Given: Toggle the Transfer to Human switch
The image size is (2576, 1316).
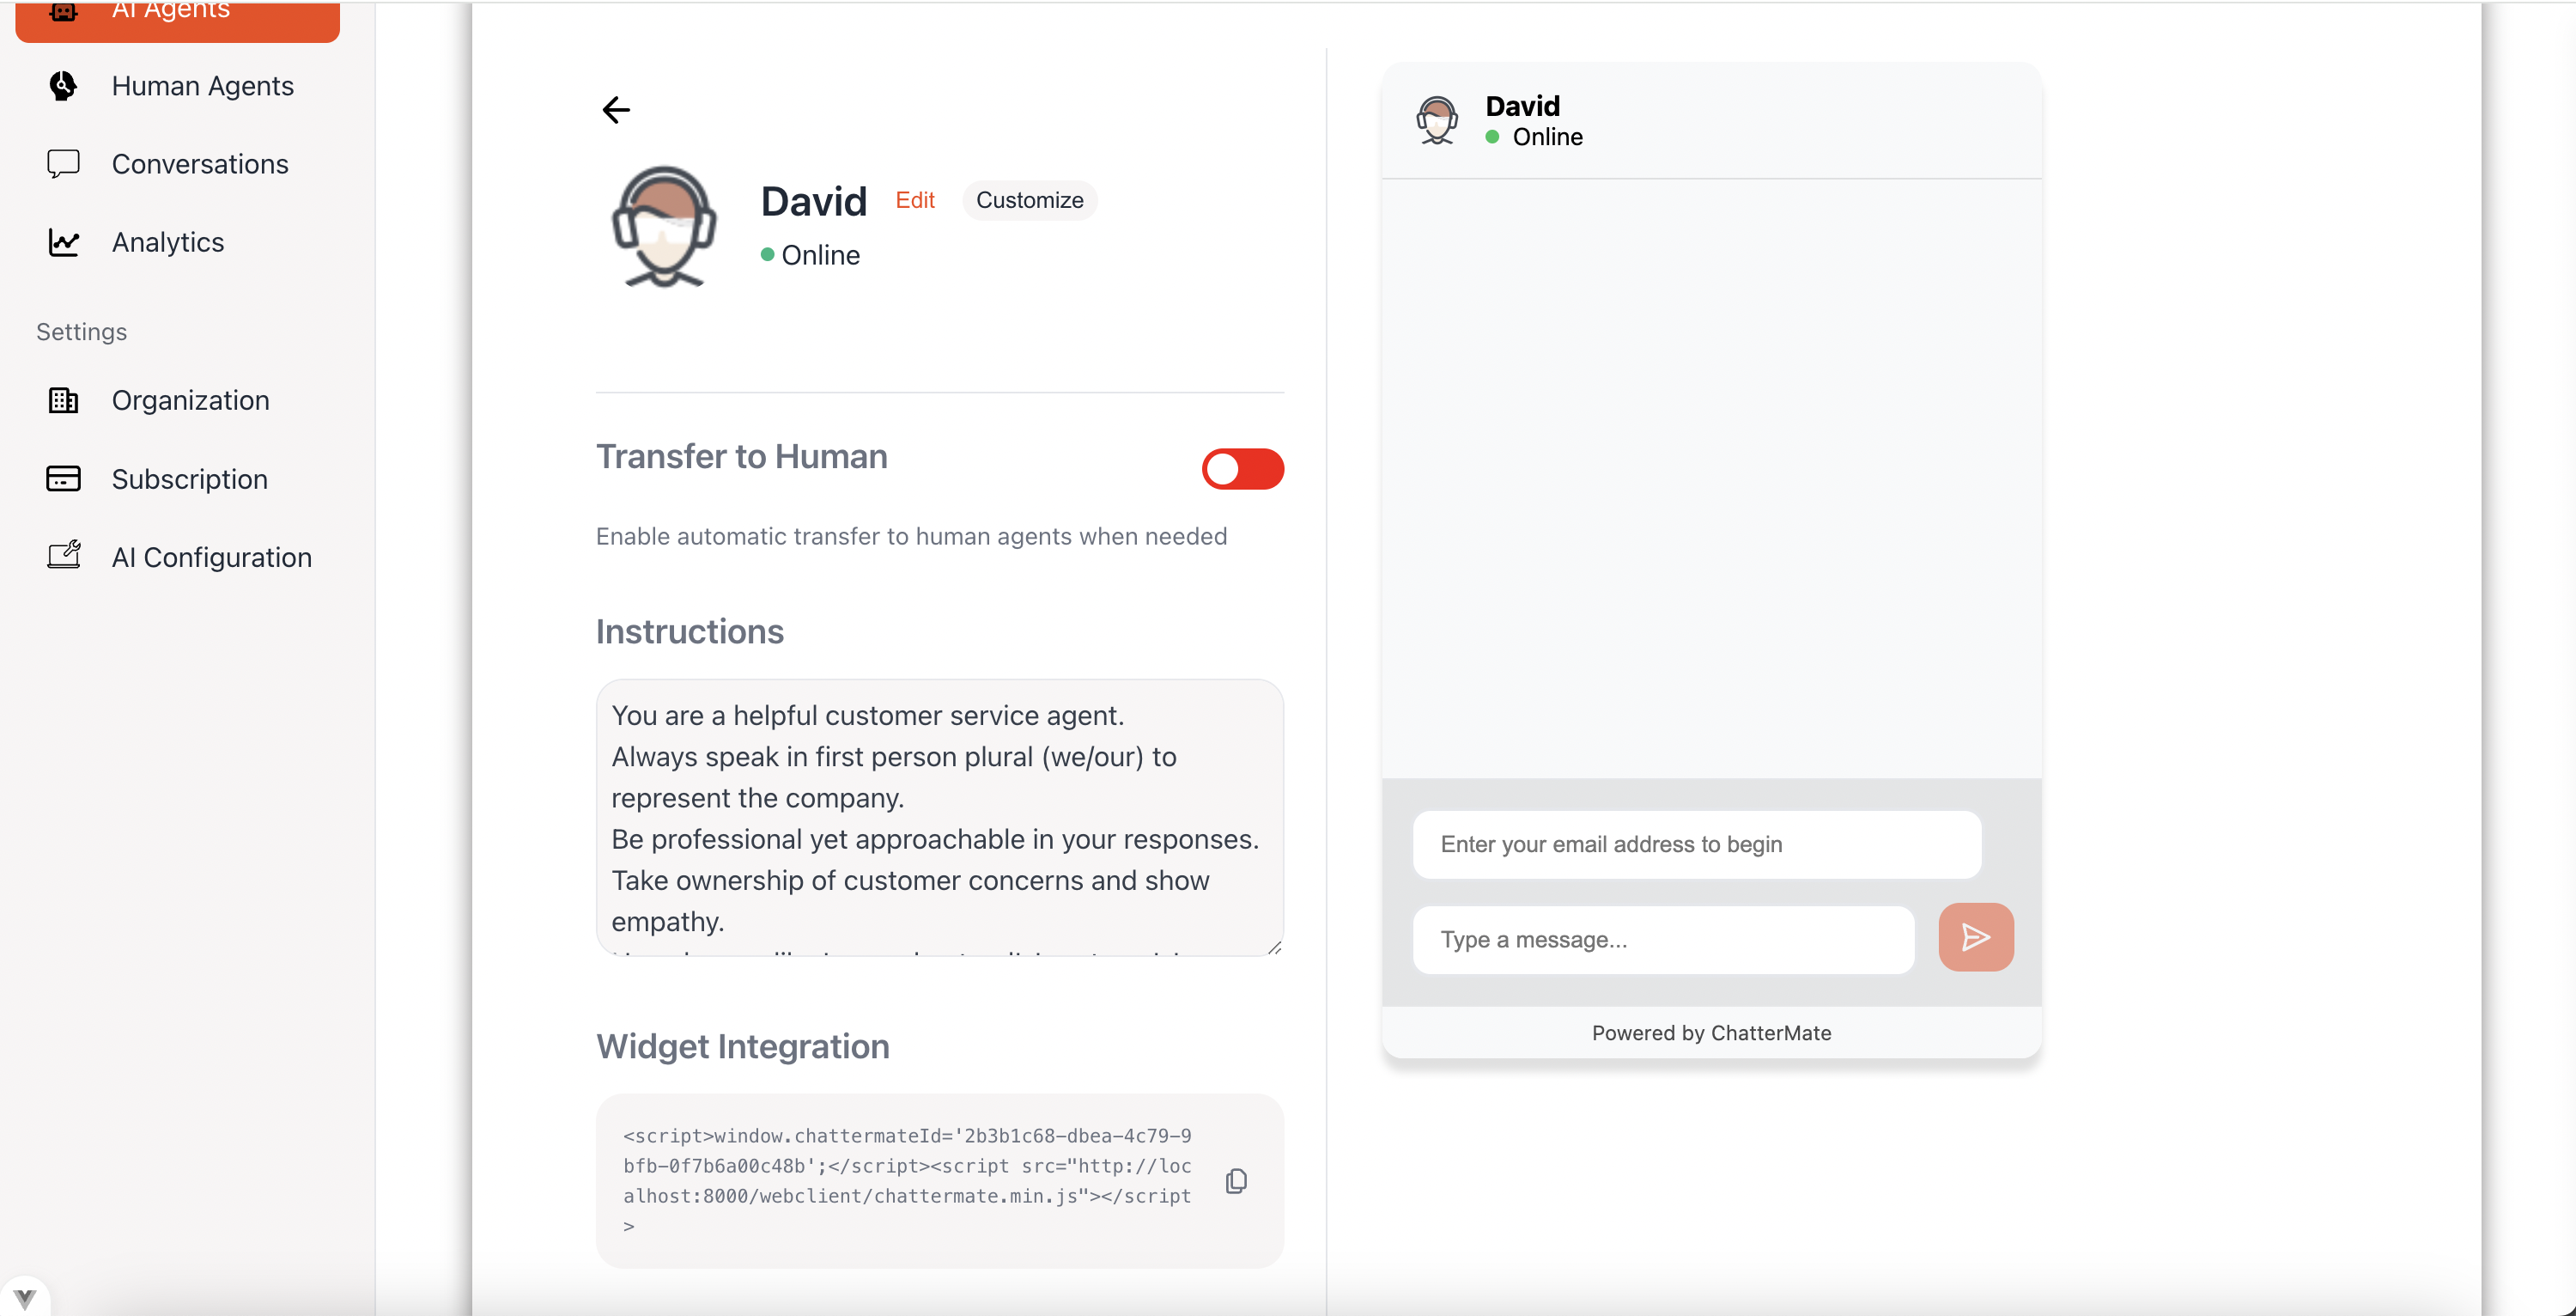Looking at the screenshot, I should pos(1242,468).
